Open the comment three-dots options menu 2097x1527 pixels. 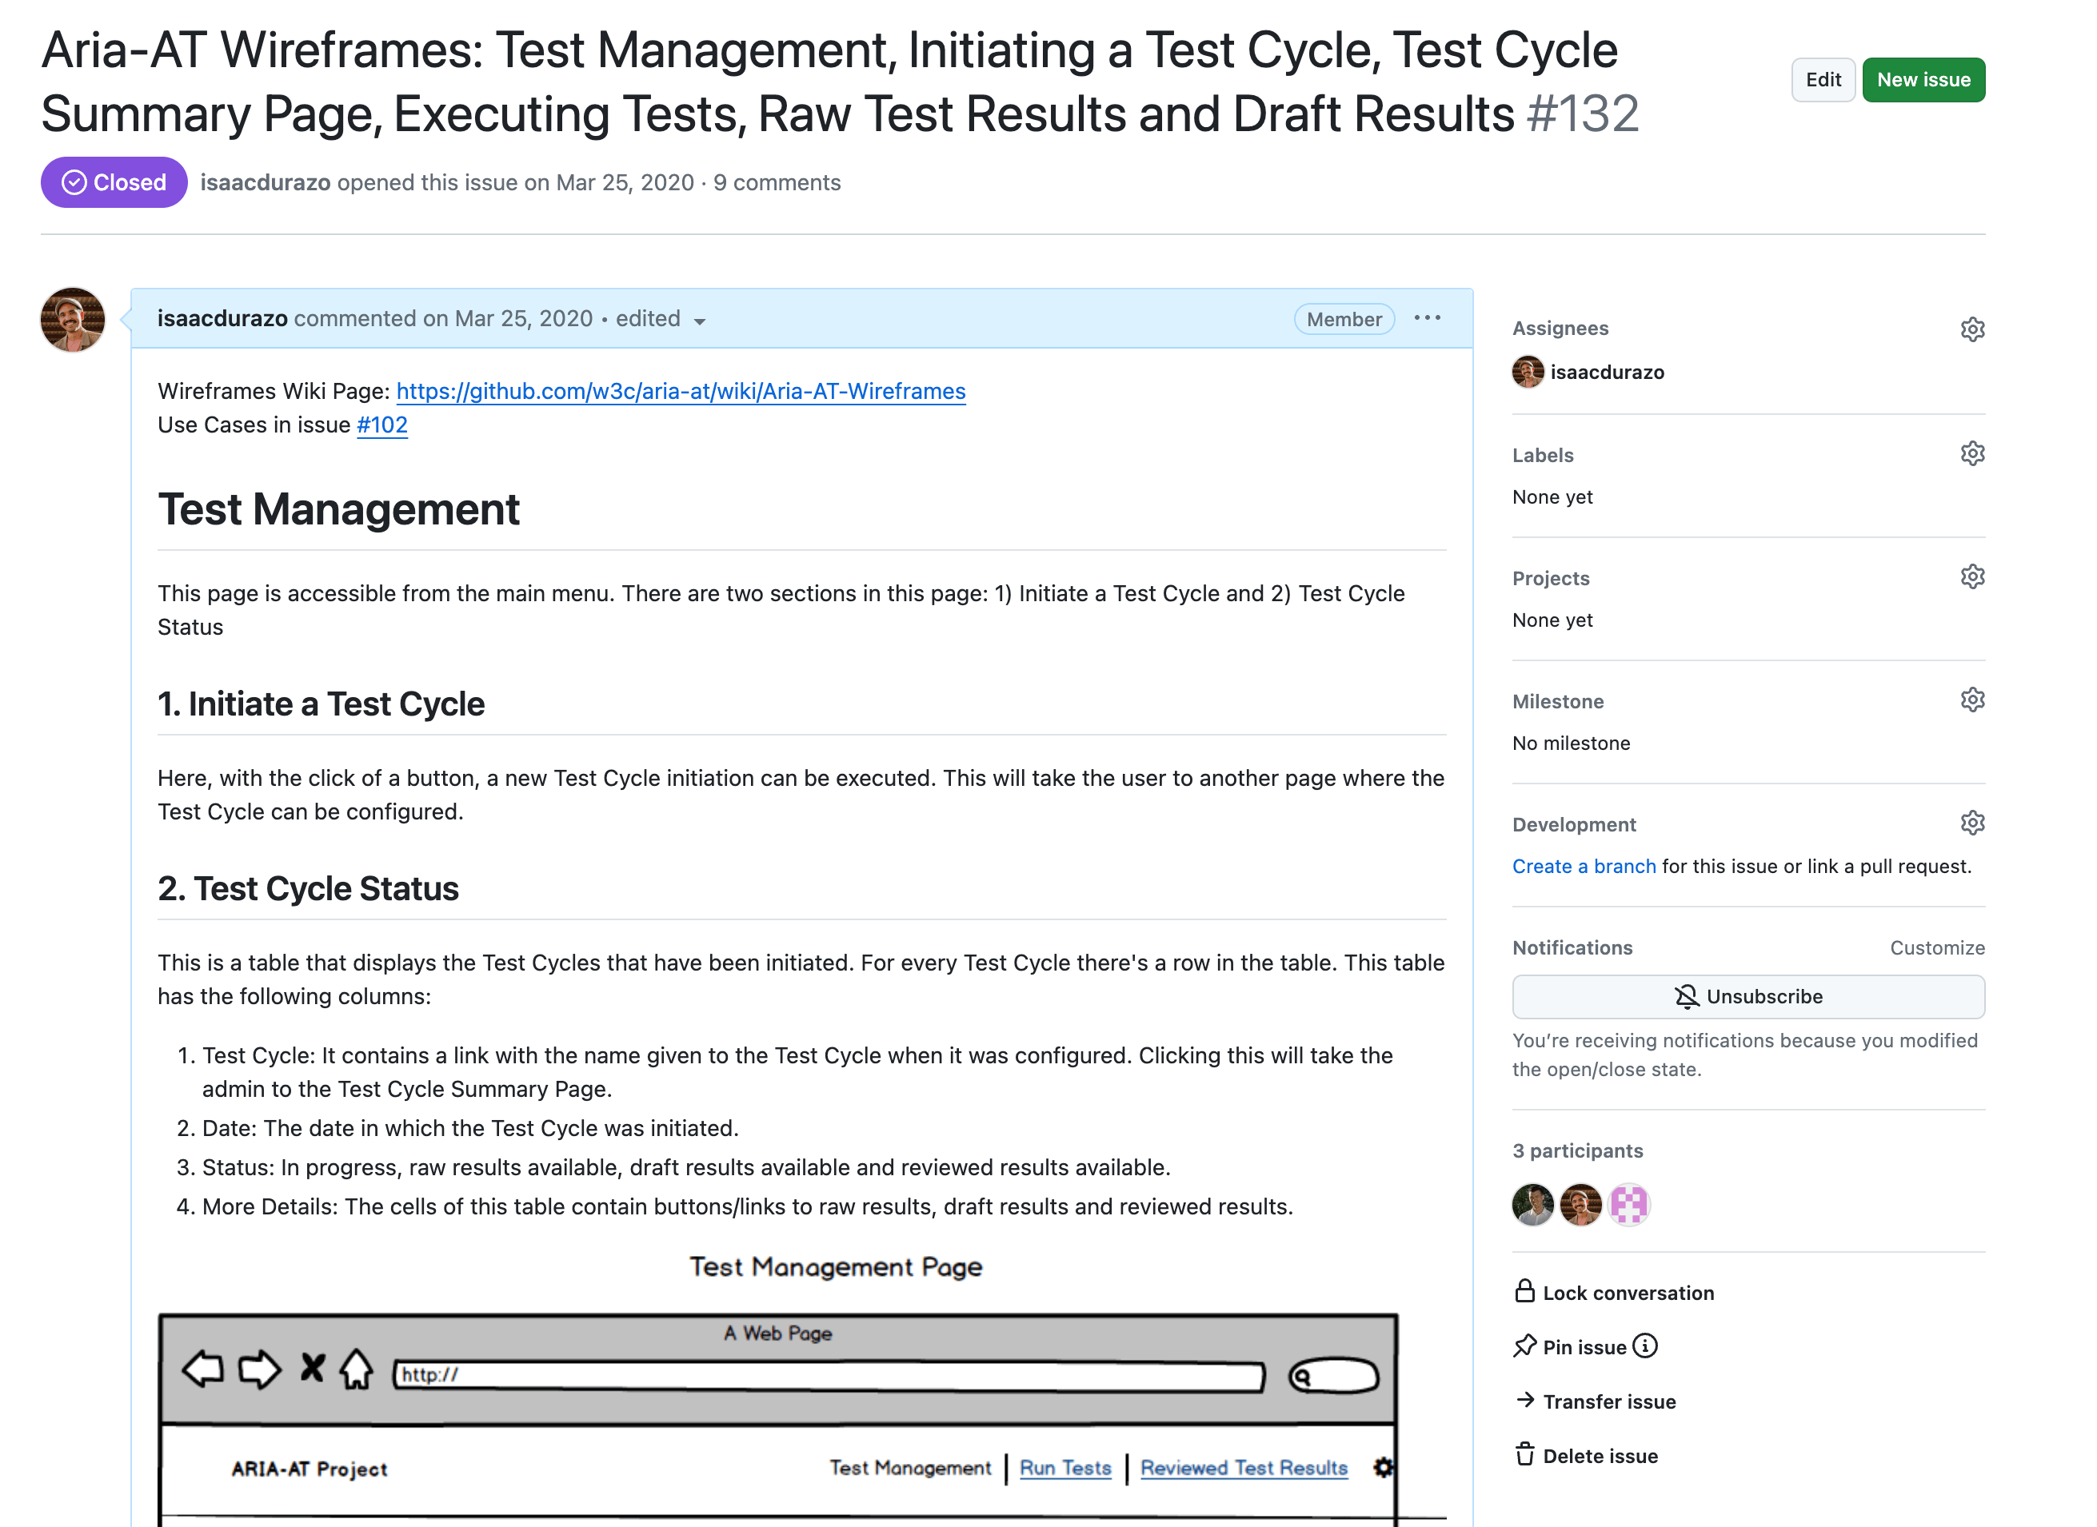[1427, 318]
